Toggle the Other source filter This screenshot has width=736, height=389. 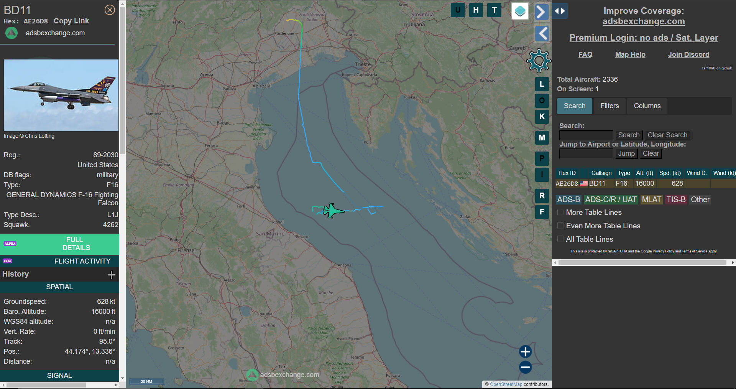(x=700, y=199)
